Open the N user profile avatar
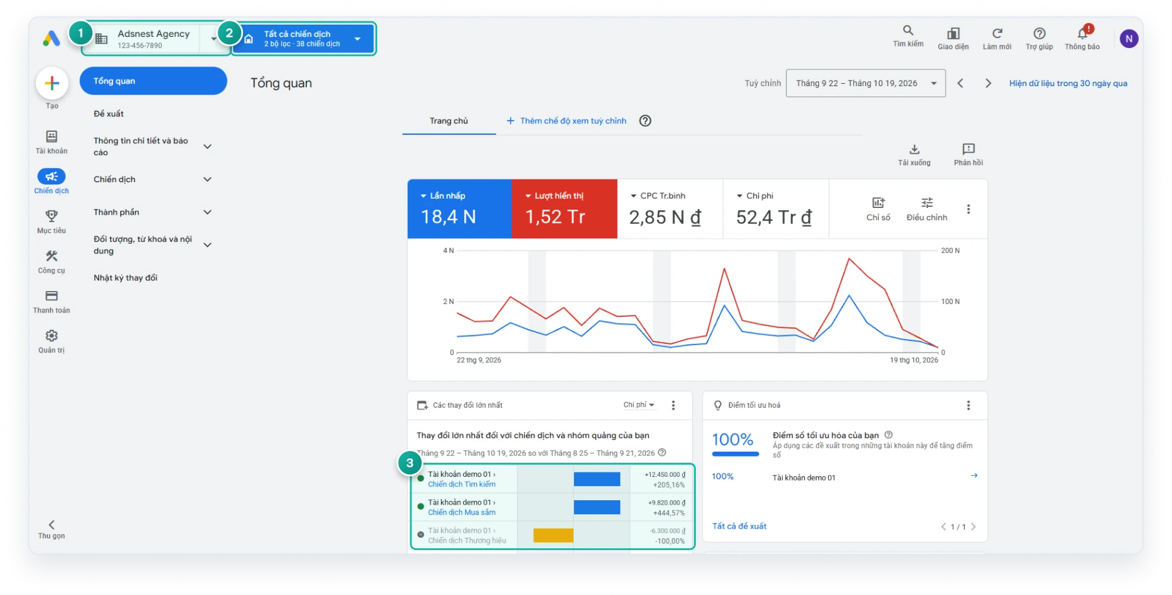This screenshot has height=595, width=1172. tap(1128, 39)
